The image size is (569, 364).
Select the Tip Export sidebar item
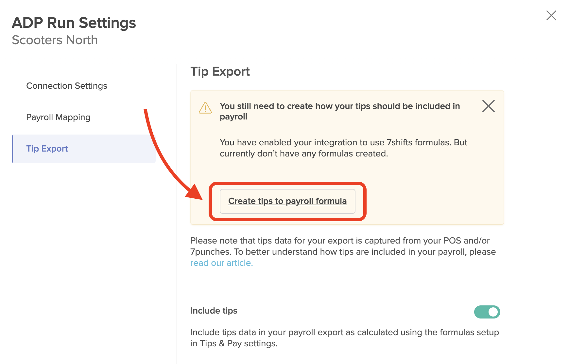tap(84, 149)
